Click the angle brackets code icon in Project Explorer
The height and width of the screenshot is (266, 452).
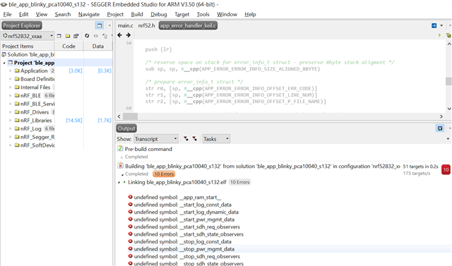point(96,36)
